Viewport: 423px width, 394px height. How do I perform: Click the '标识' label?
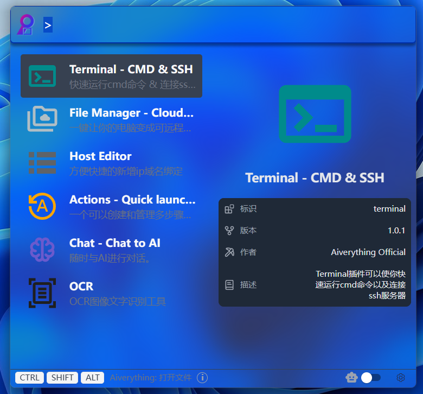pos(248,209)
